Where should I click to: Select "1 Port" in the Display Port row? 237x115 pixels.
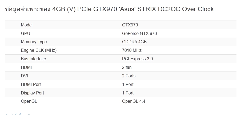click(128, 93)
